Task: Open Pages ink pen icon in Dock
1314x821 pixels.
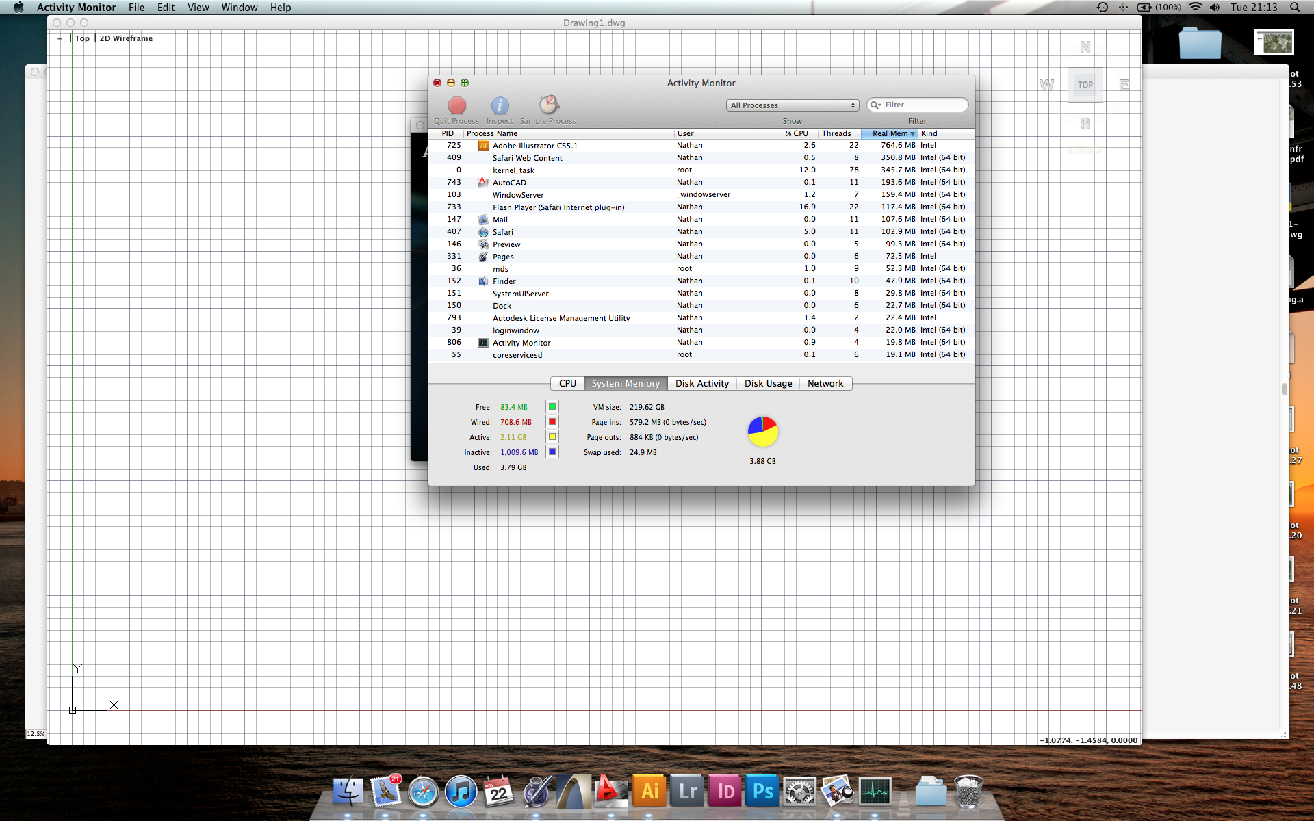Action: pyautogui.click(x=537, y=792)
